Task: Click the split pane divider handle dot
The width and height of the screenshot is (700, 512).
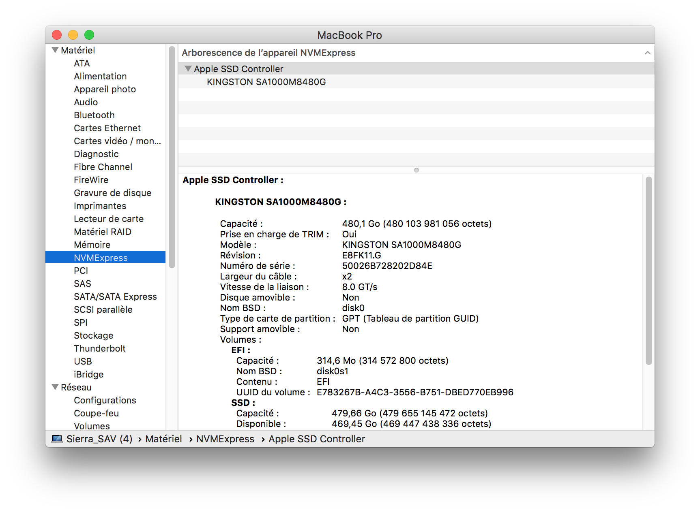Action: pos(416,170)
